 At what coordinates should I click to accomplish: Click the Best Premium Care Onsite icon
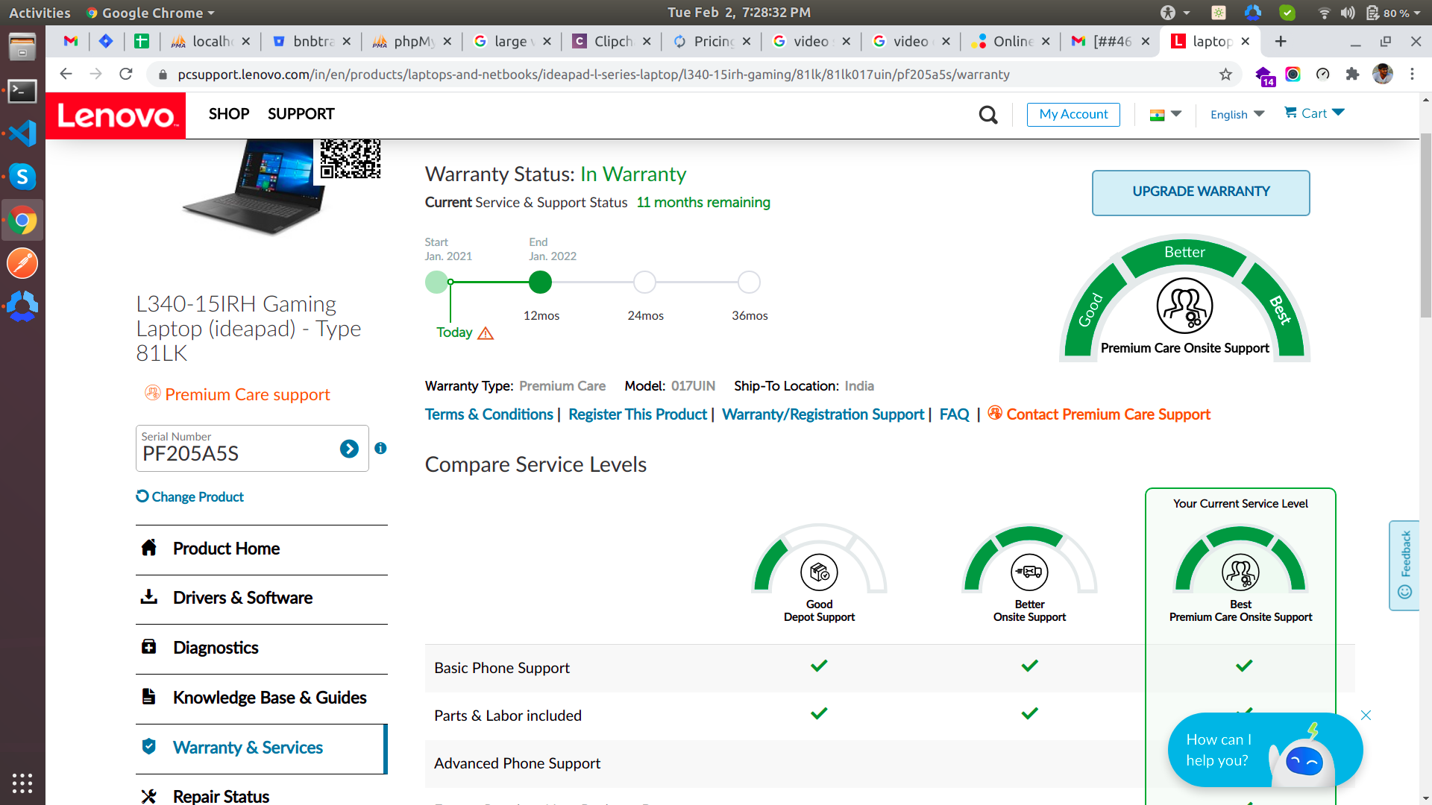tap(1240, 572)
